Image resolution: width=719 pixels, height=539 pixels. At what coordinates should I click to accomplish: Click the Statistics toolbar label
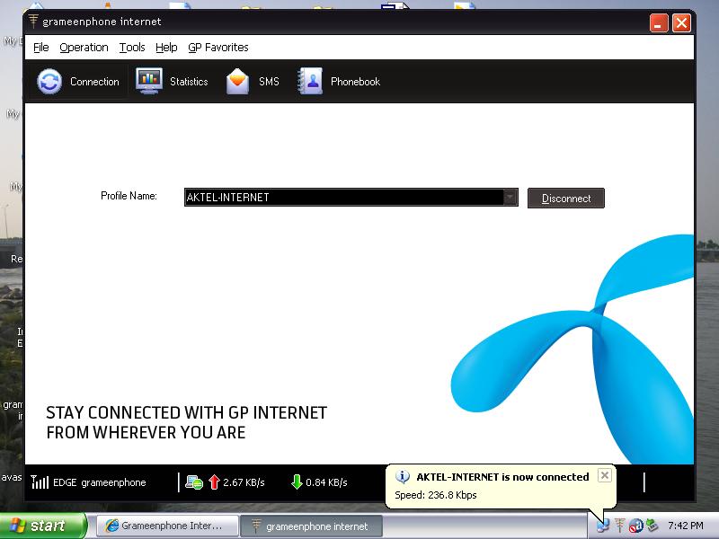coord(189,82)
